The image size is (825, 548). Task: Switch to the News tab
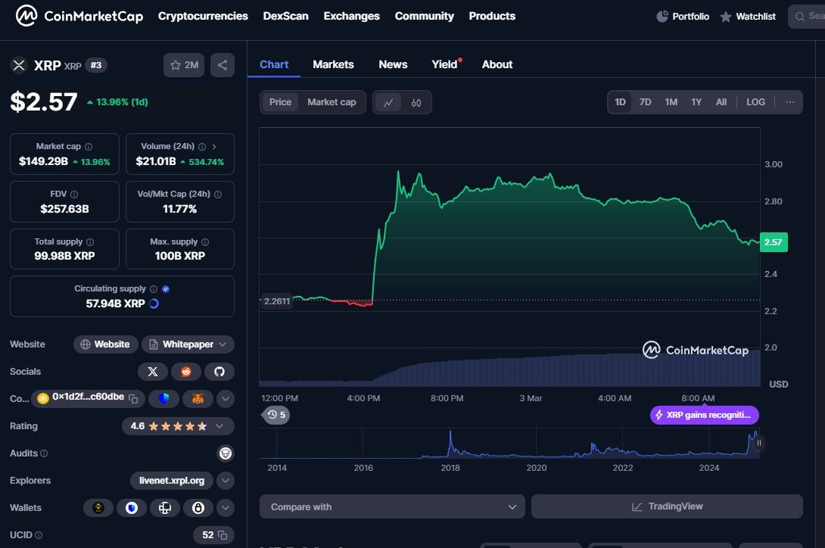[393, 65]
